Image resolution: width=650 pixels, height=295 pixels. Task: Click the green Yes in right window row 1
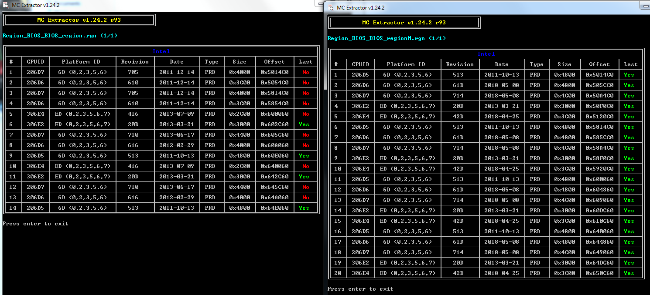[x=629, y=75]
